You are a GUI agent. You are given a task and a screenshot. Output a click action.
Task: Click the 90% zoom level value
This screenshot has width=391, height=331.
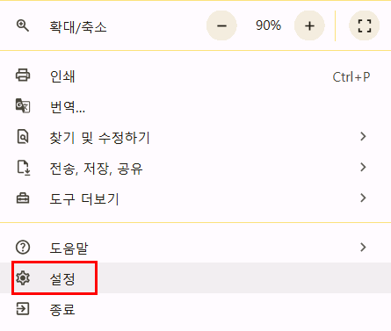268,25
